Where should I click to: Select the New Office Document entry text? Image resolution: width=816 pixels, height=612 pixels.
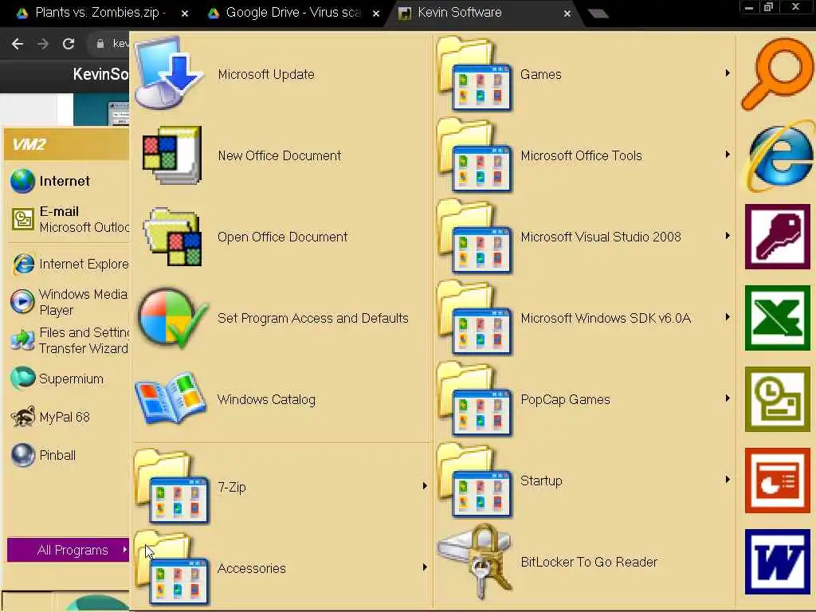280,155
